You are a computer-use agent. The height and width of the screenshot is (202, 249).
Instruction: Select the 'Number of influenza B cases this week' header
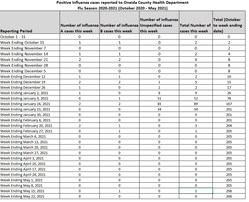point(119,22)
